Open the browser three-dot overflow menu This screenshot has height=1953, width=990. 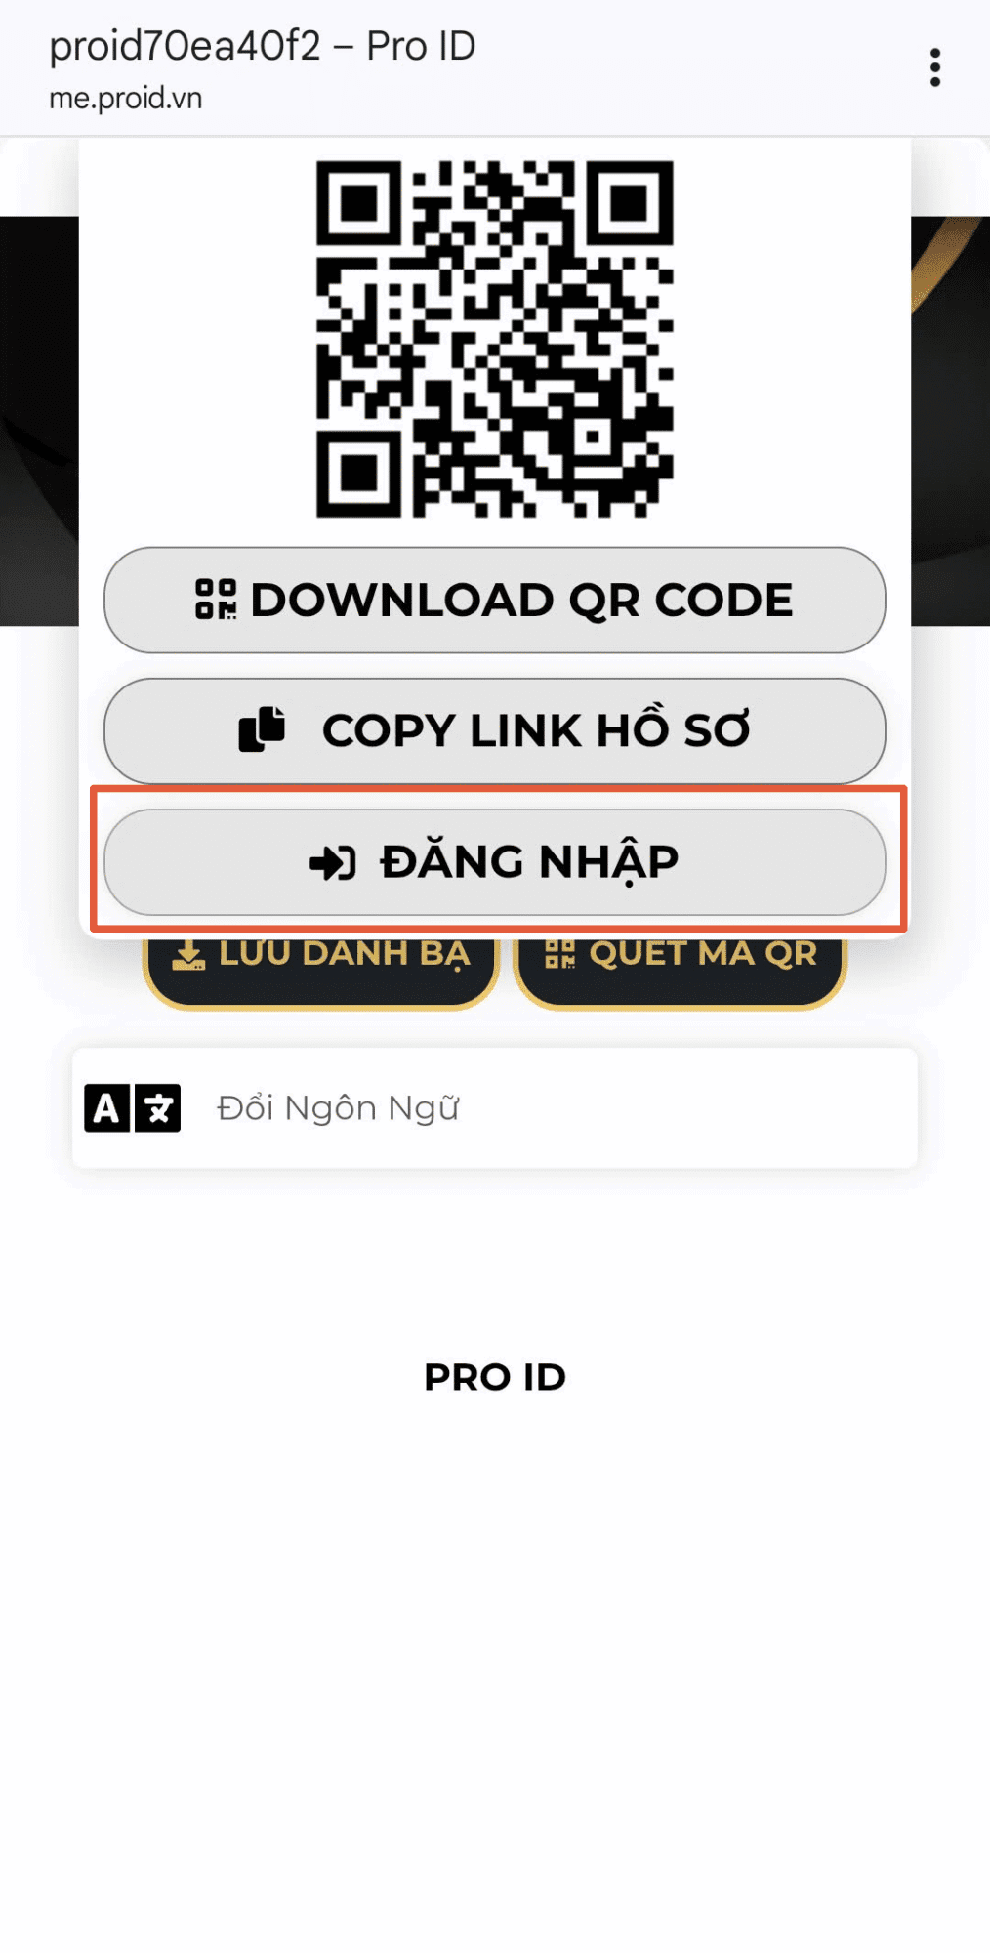[x=934, y=67]
